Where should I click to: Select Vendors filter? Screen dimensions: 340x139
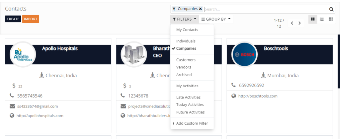184,67
